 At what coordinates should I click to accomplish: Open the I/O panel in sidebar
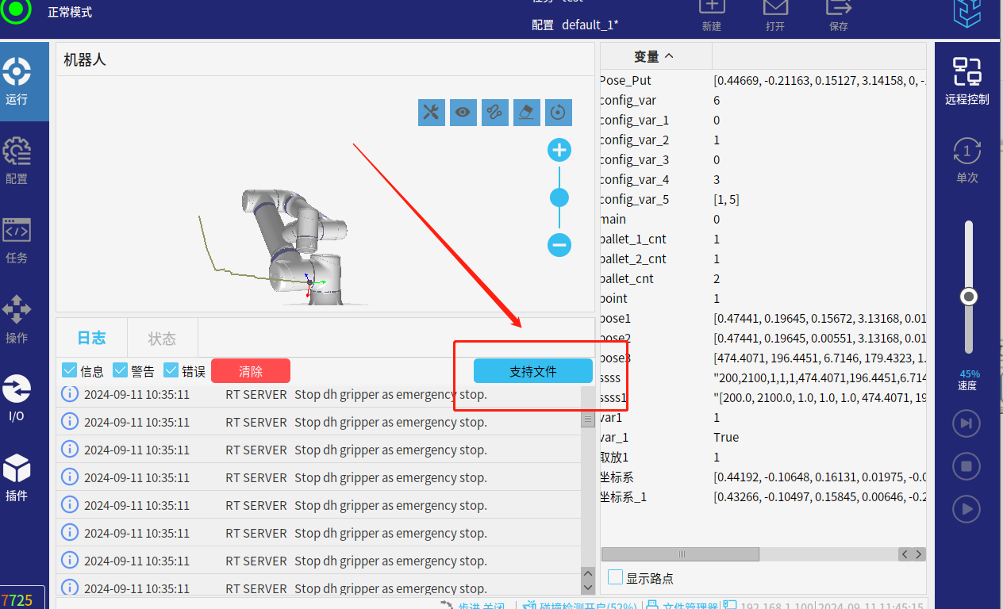click(17, 398)
